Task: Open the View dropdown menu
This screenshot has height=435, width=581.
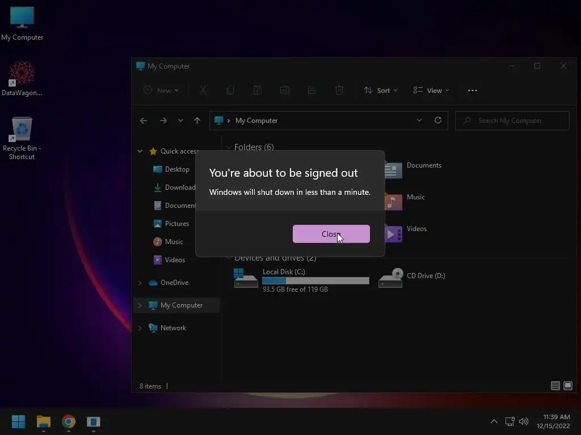Action: pyautogui.click(x=431, y=90)
